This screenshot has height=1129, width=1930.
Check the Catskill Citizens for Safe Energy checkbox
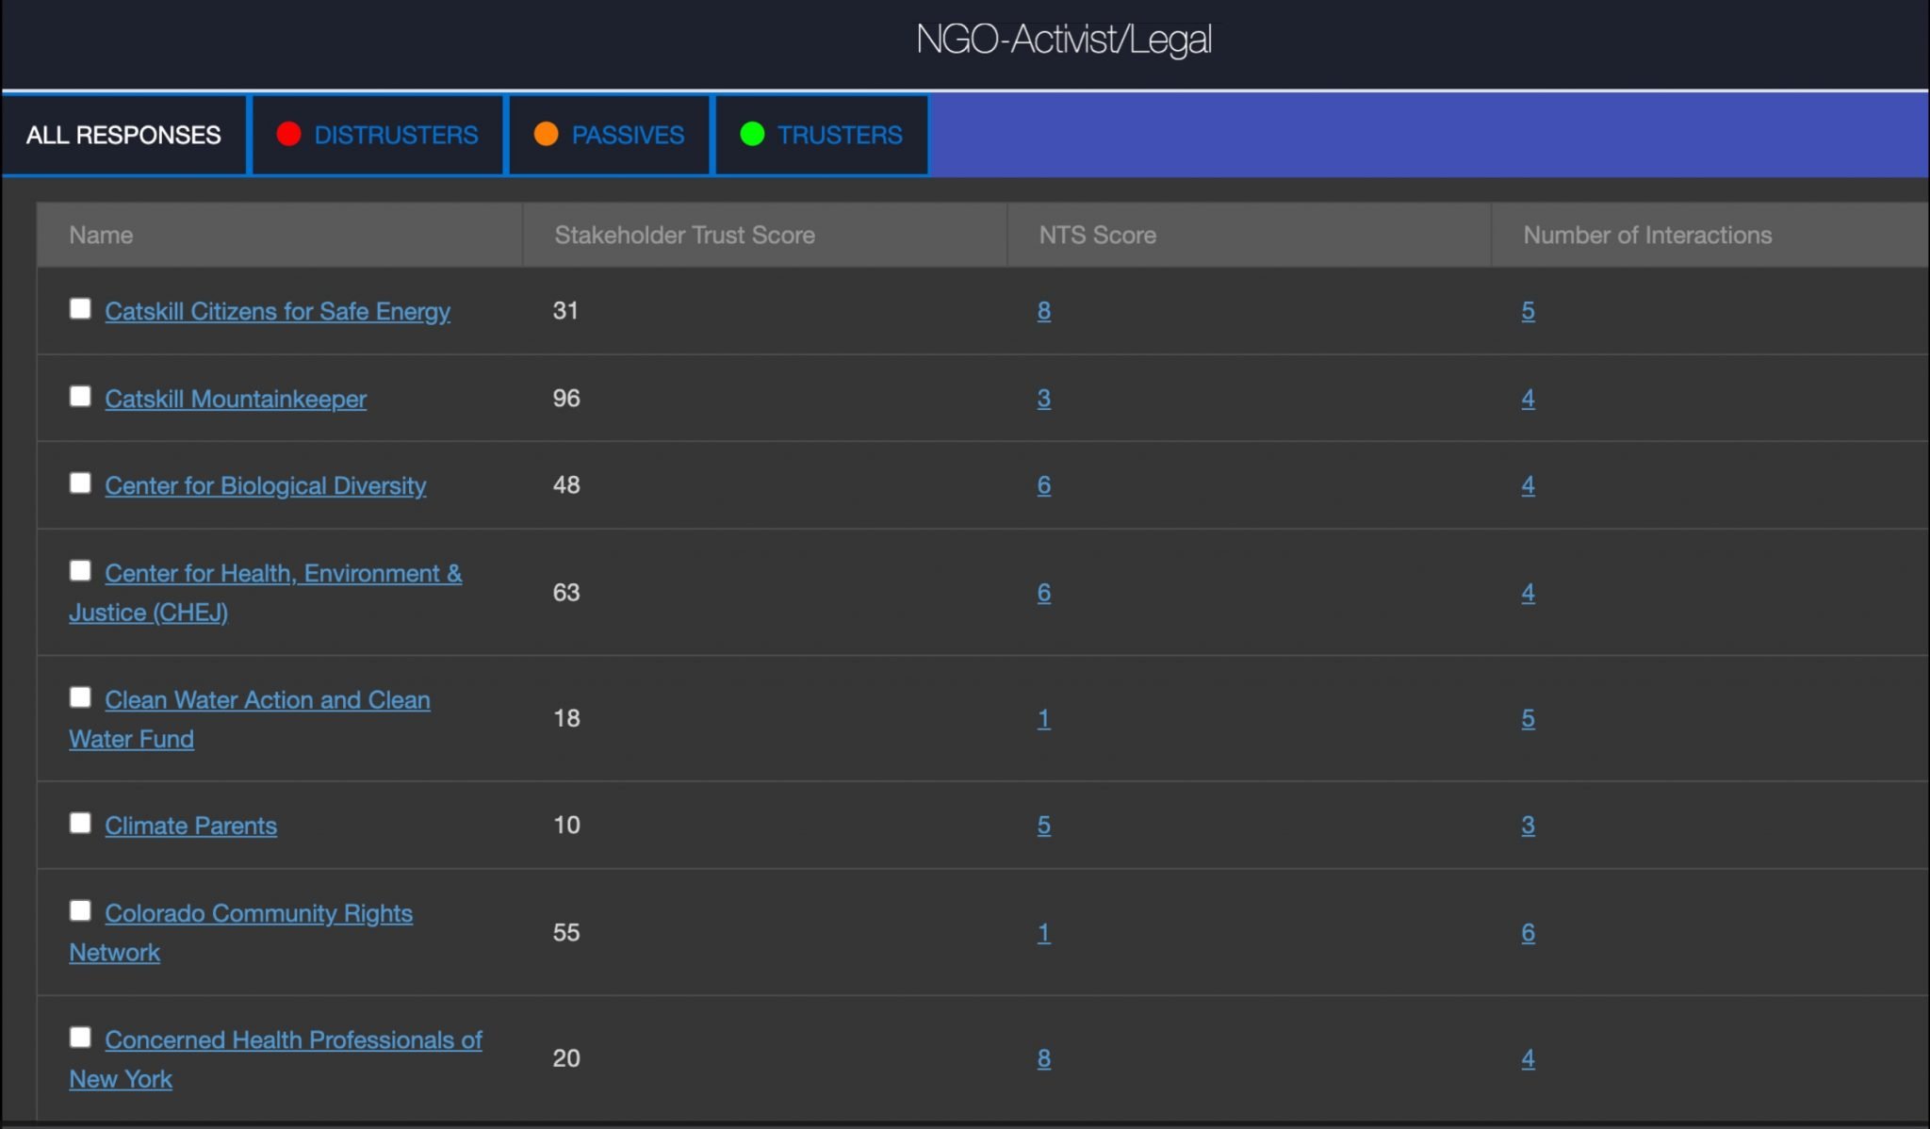[80, 309]
